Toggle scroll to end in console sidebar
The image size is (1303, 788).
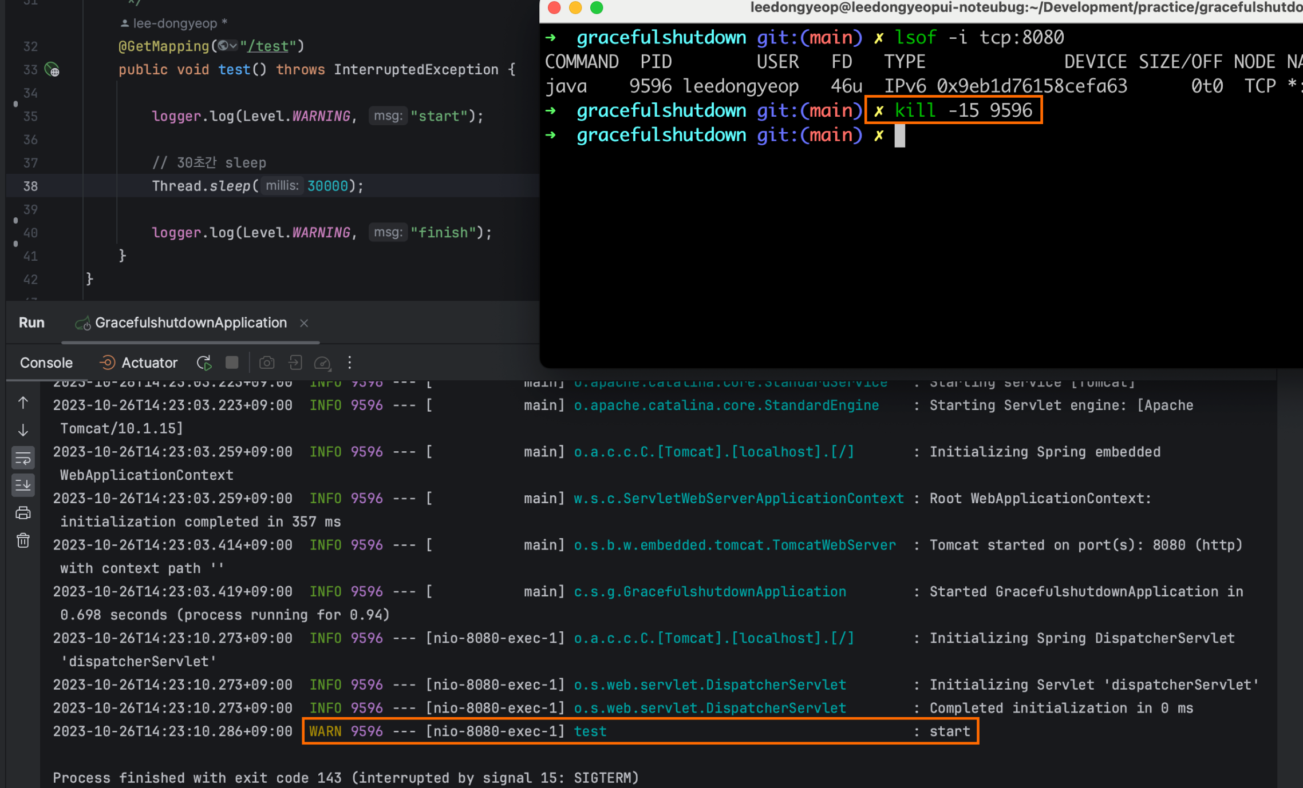click(23, 485)
